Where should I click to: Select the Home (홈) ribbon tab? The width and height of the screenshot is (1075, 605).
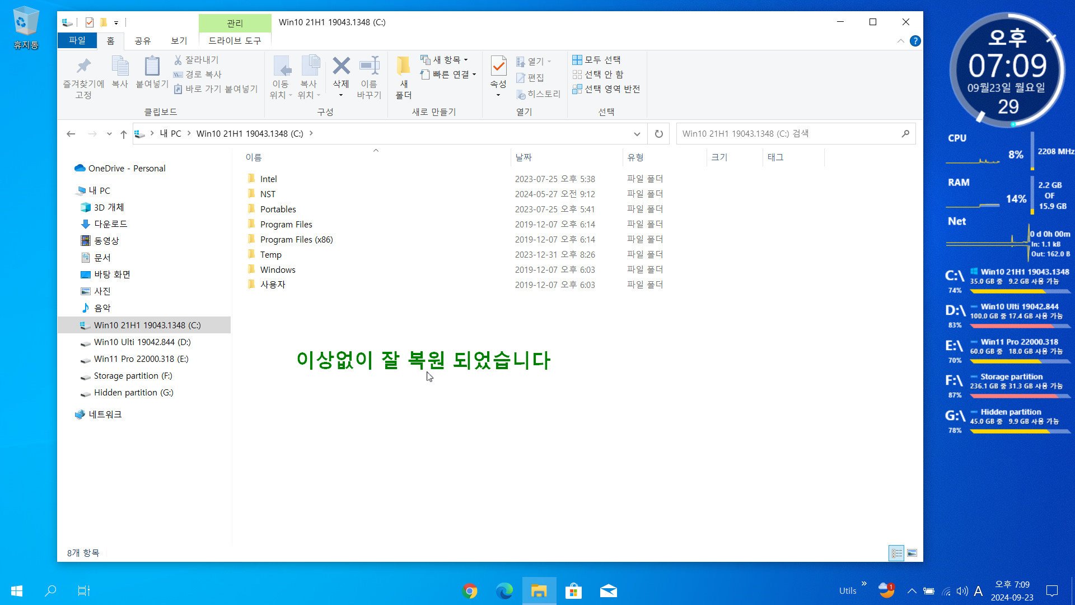point(110,41)
